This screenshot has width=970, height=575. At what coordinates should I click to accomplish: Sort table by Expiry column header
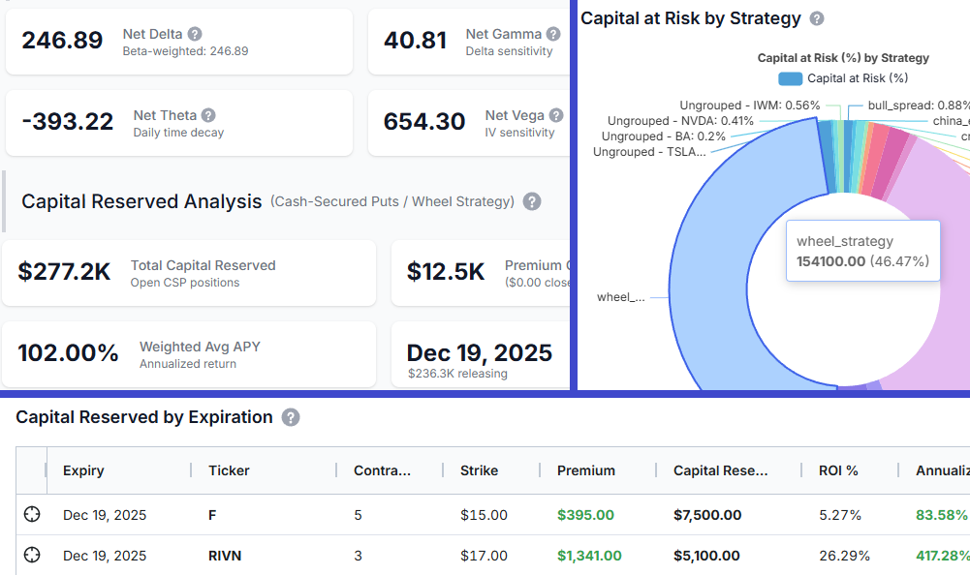coord(83,470)
